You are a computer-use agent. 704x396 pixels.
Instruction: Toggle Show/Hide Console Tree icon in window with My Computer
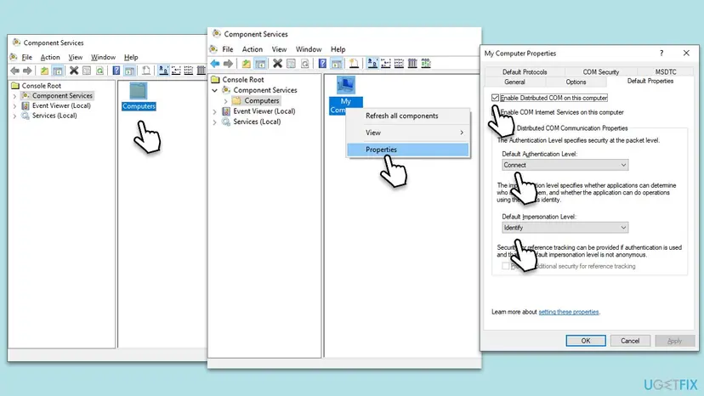point(260,63)
